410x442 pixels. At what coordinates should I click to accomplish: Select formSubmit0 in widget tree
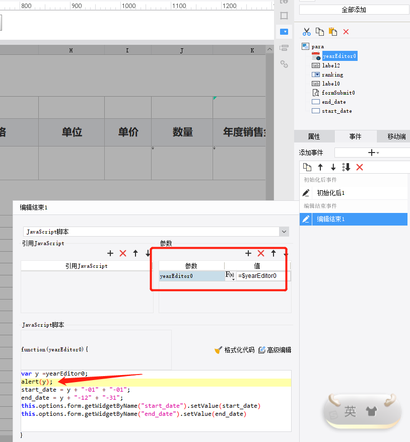[x=338, y=93]
